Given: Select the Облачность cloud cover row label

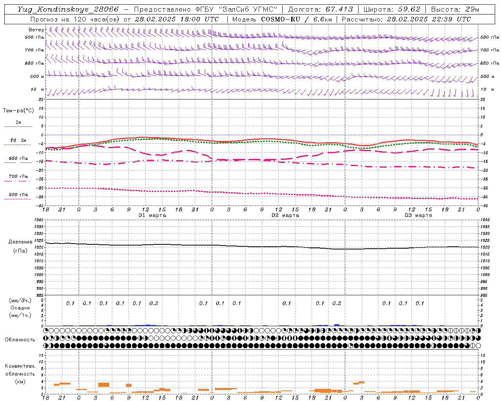Looking at the screenshot, I should click(20, 340).
